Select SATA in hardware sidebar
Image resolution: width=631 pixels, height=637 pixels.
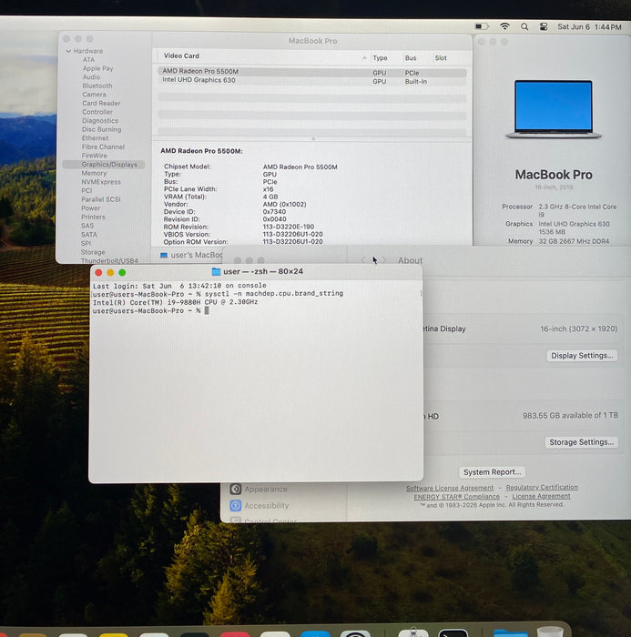pyautogui.click(x=88, y=235)
